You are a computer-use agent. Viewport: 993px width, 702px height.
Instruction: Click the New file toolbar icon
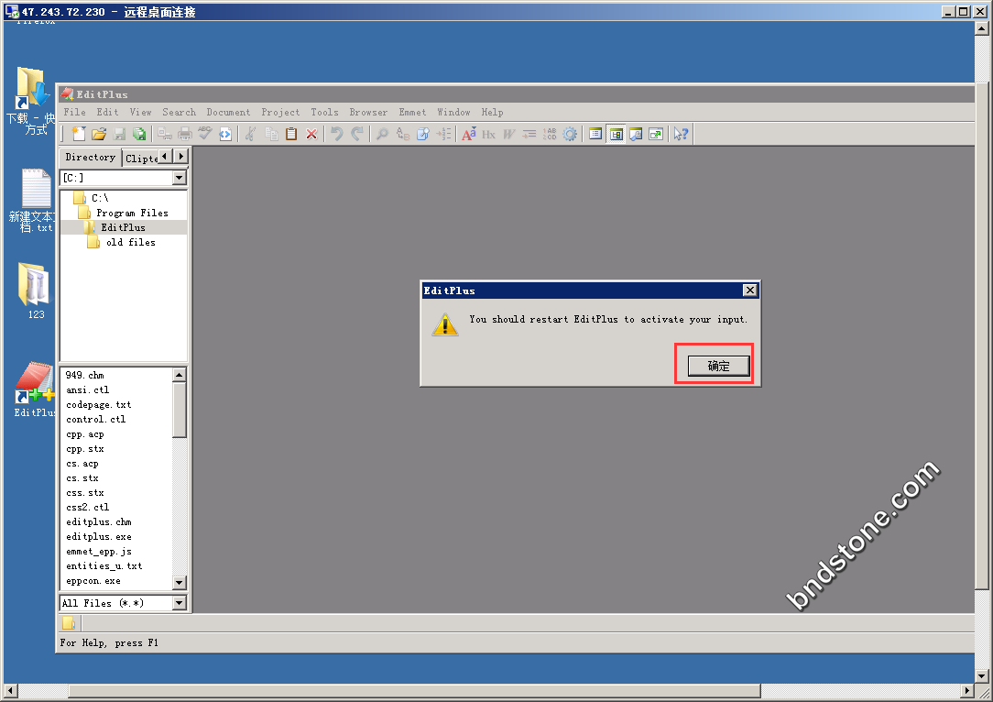coord(79,134)
